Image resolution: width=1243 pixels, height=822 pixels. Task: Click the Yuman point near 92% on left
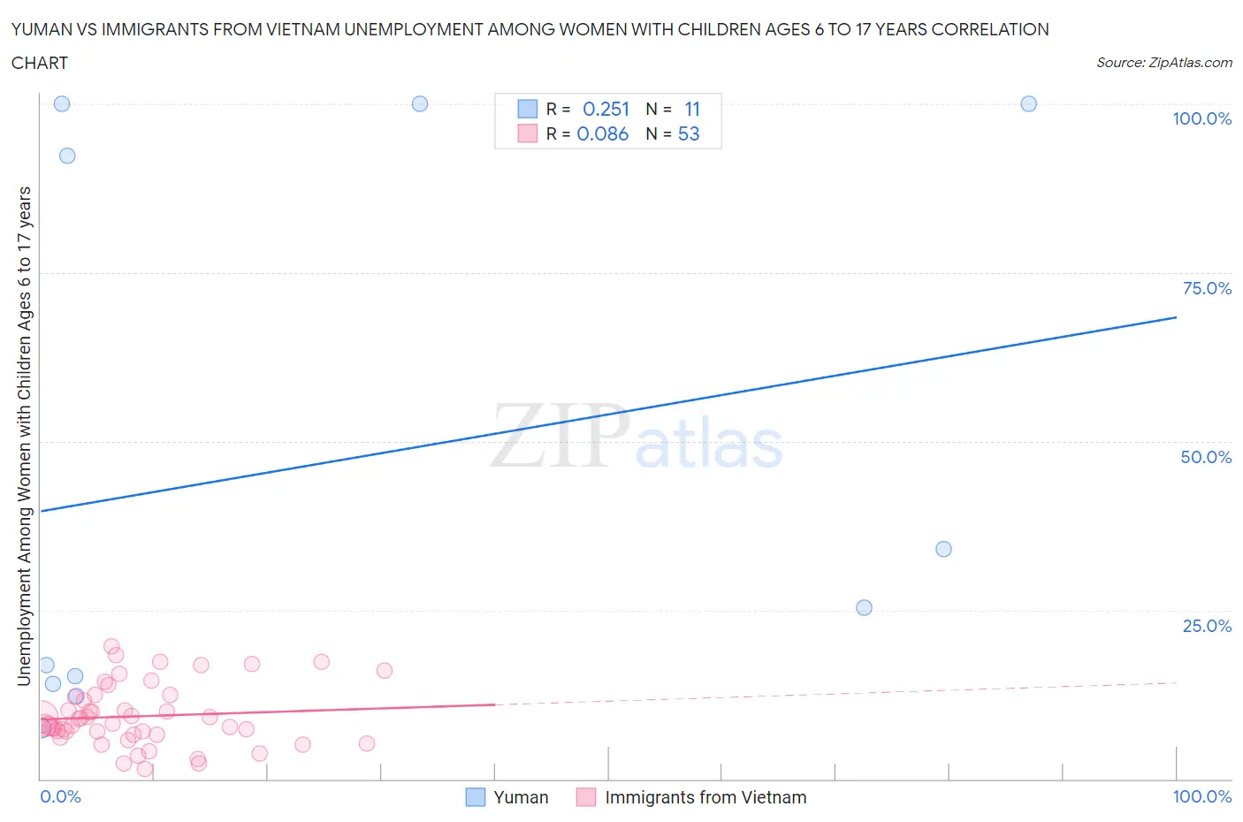pyautogui.click(x=67, y=156)
